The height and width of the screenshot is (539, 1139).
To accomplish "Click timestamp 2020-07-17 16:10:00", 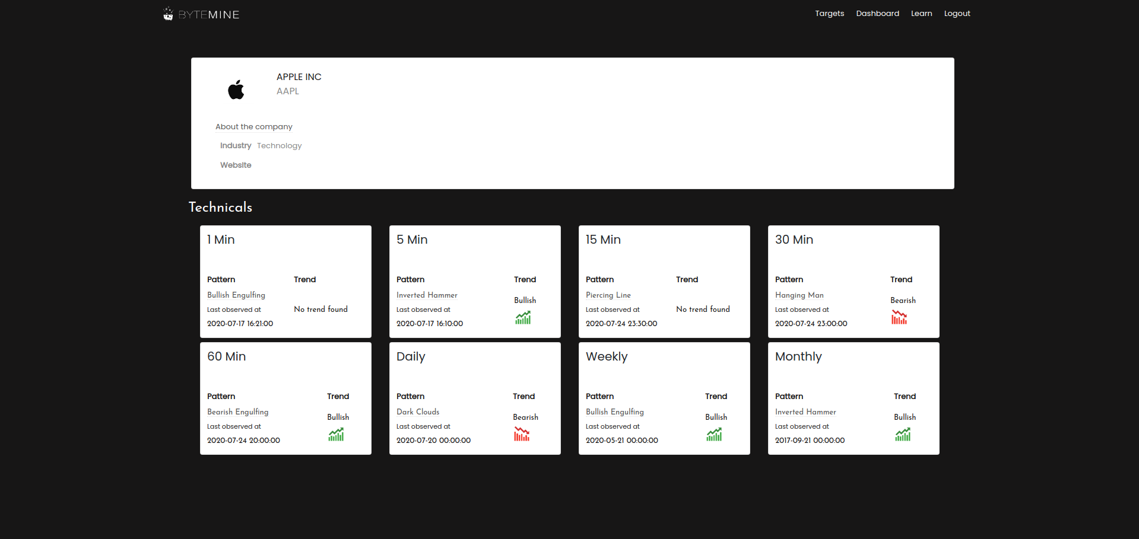I will point(430,324).
